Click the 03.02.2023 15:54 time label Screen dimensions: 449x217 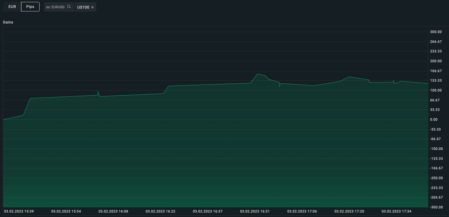coord(66,211)
